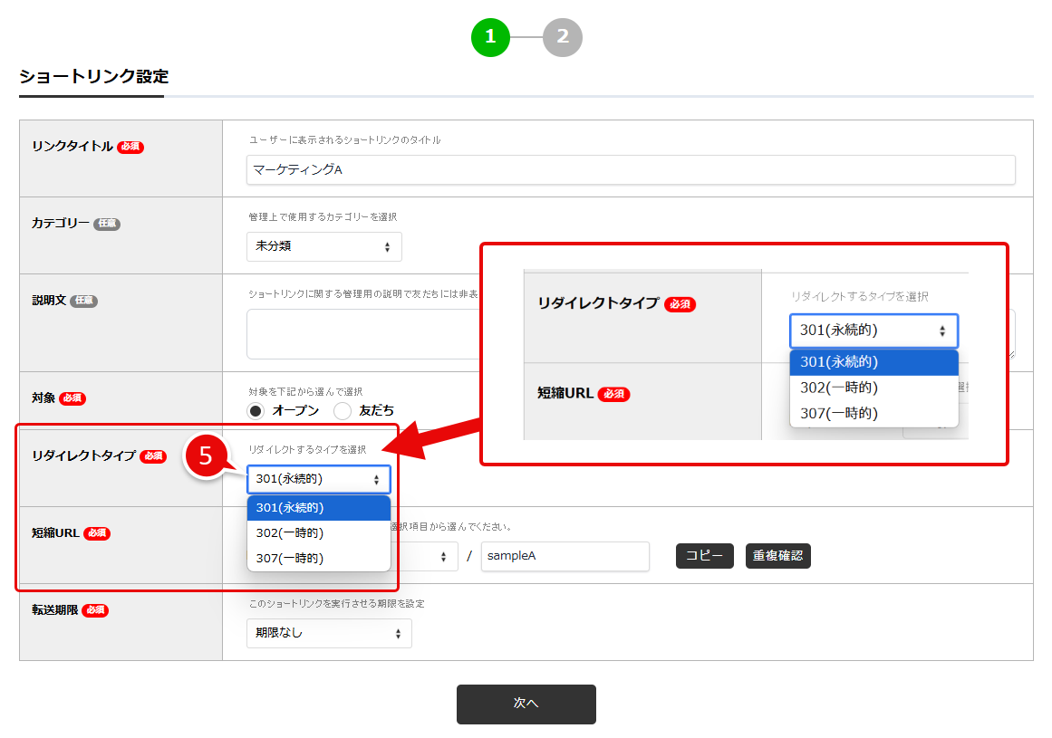
Task: Click the リダイレクトタイプ dropdown in the main form
Action: point(318,479)
